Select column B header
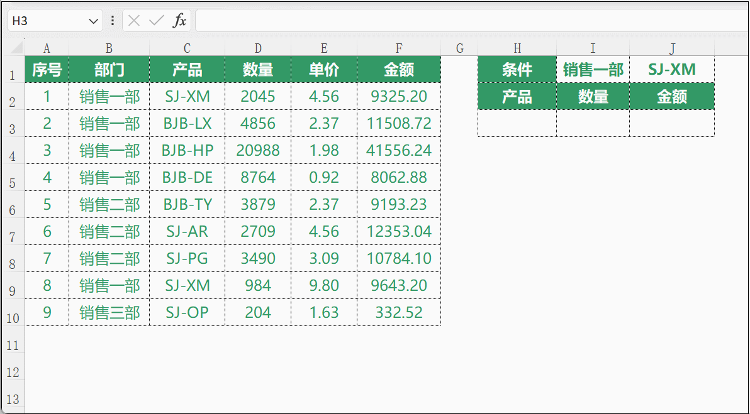This screenshot has height=414, width=750. 109,48
